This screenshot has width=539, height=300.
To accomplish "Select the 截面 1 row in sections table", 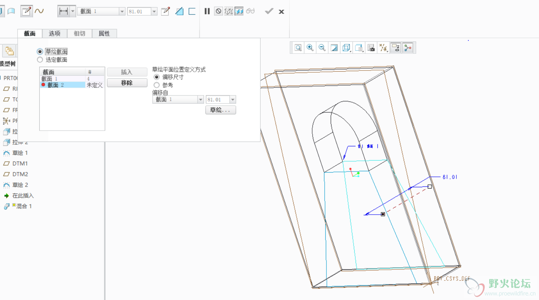I will (x=72, y=79).
